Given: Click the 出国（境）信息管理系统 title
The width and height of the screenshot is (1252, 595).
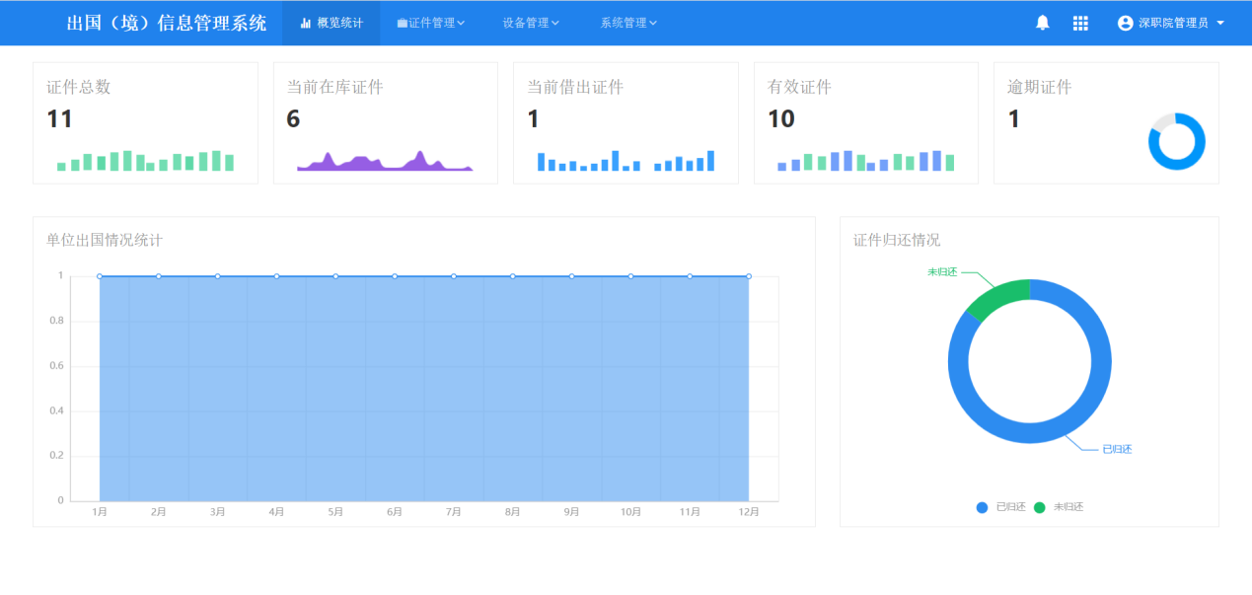Looking at the screenshot, I should [x=166, y=23].
